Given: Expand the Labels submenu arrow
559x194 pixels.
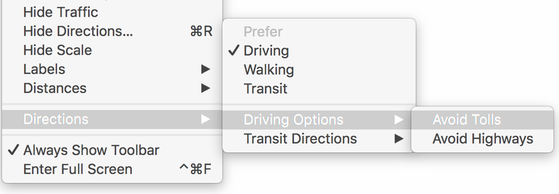Looking at the screenshot, I should (x=205, y=69).
